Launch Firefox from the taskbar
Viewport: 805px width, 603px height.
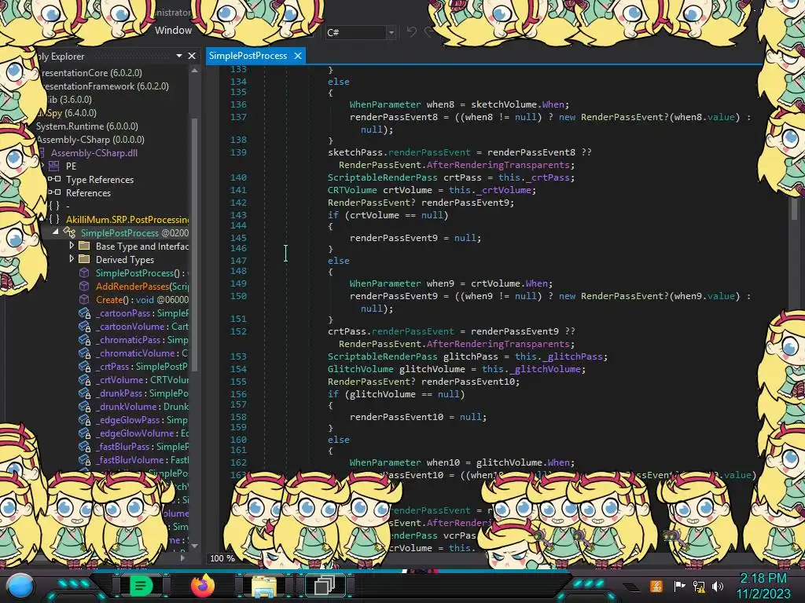click(x=202, y=586)
